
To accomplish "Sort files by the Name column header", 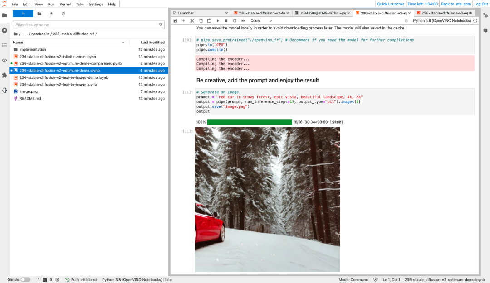I will coord(69,43).
